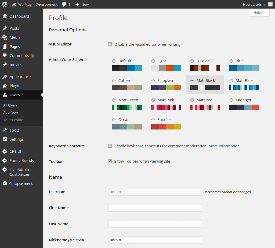Click Collapse menu text
The height and width of the screenshot is (248, 275).
[x=21, y=184]
